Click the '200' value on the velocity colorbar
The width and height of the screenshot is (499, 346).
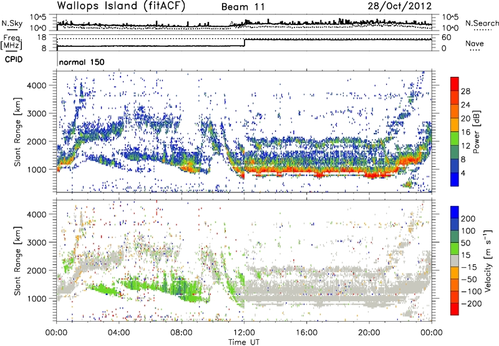468,219
